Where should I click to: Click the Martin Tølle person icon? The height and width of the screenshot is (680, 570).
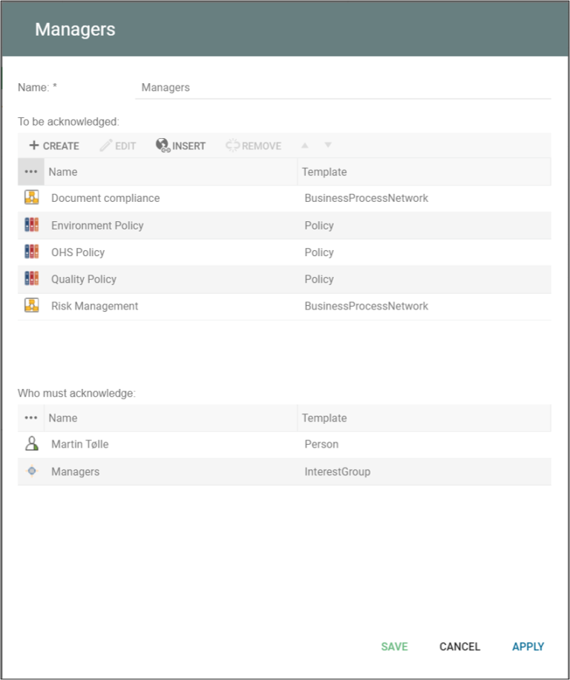tap(31, 444)
